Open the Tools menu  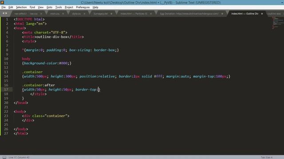click(59, 7)
